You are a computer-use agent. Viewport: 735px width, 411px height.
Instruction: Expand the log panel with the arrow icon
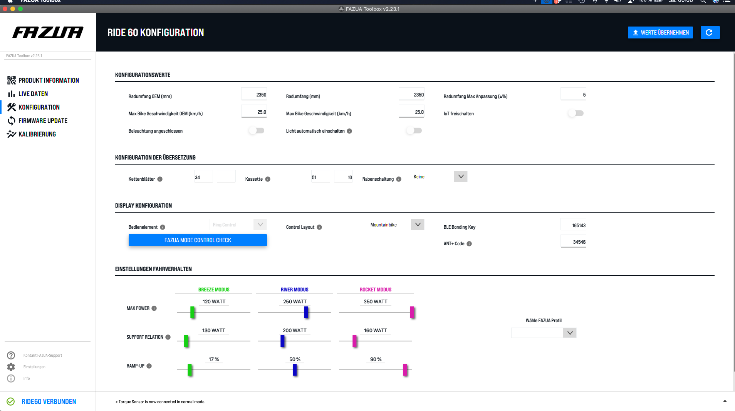point(725,401)
